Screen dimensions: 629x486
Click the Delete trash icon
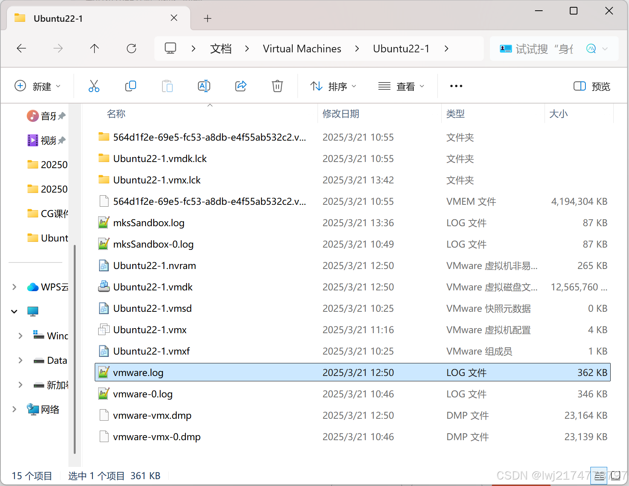[x=277, y=86]
